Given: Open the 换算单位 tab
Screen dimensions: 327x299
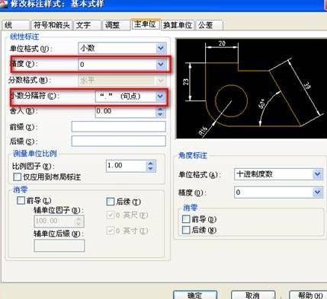Looking at the screenshot, I should click(178, 25).
